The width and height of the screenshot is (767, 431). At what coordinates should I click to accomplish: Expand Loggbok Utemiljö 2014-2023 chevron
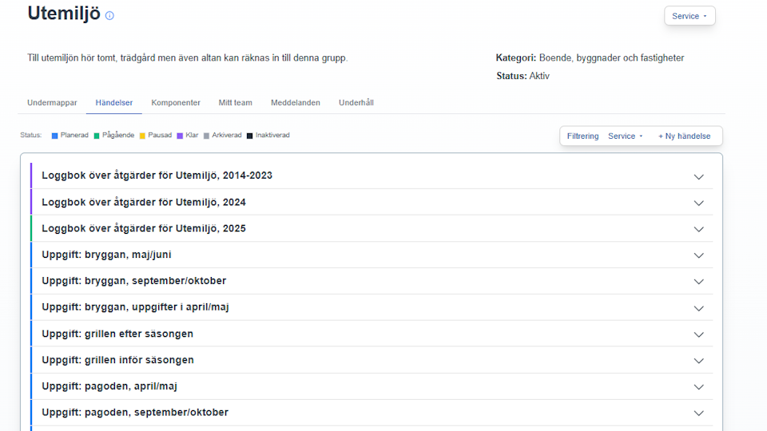[698, 177]
